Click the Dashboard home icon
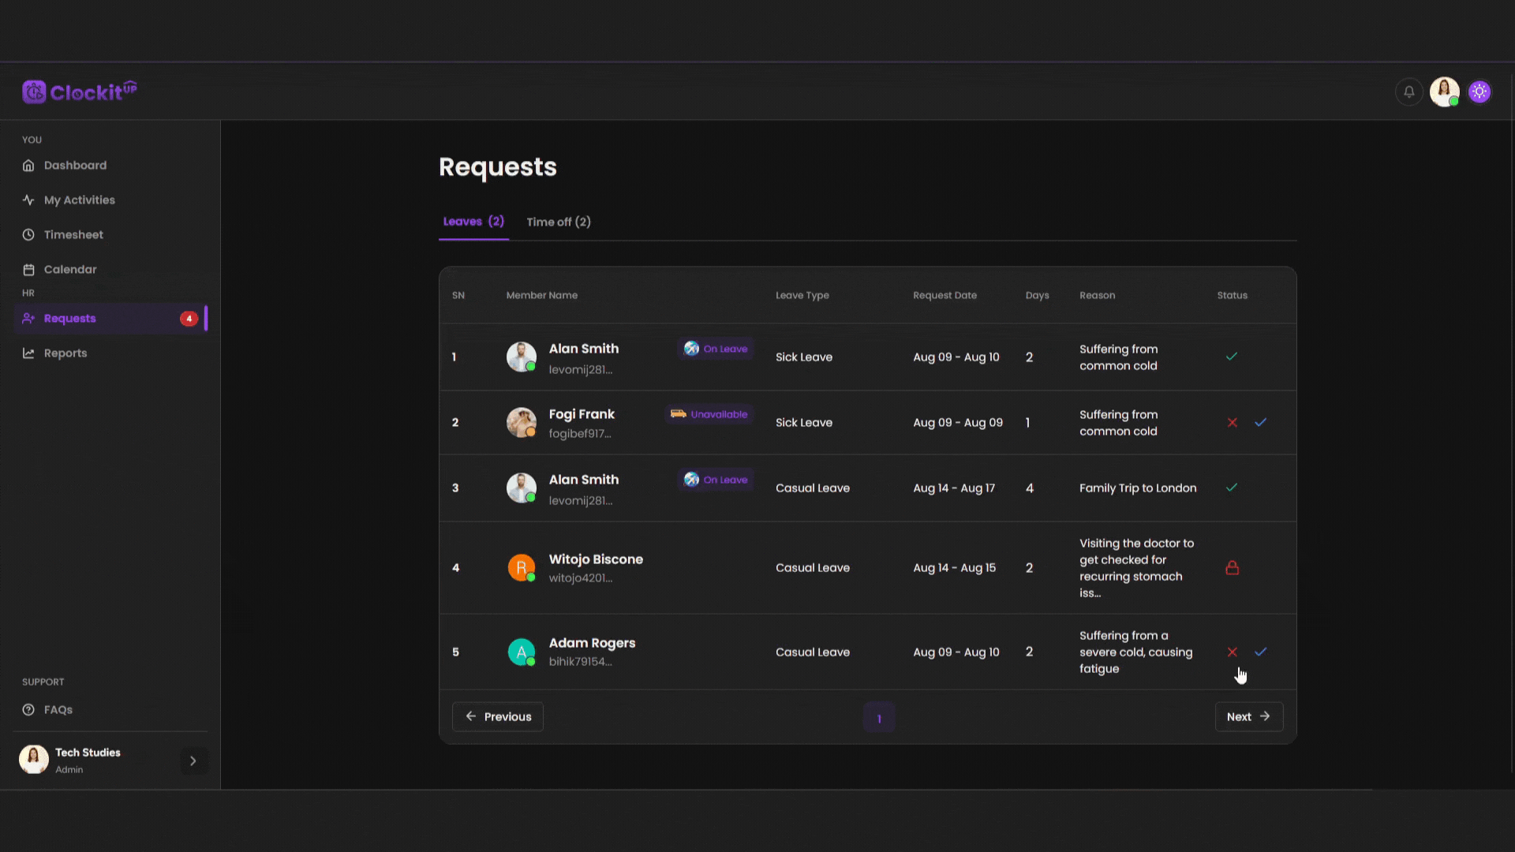The height and width of the screenshot is (852, 1515). (x=28, y=165)
